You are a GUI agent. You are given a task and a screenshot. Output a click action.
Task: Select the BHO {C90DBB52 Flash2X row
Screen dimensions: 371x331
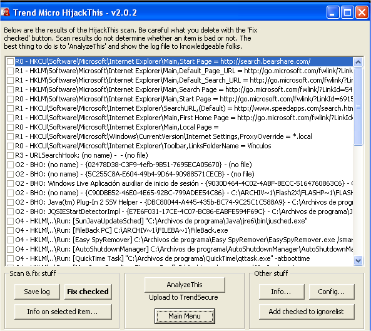(x=183, y=193)
